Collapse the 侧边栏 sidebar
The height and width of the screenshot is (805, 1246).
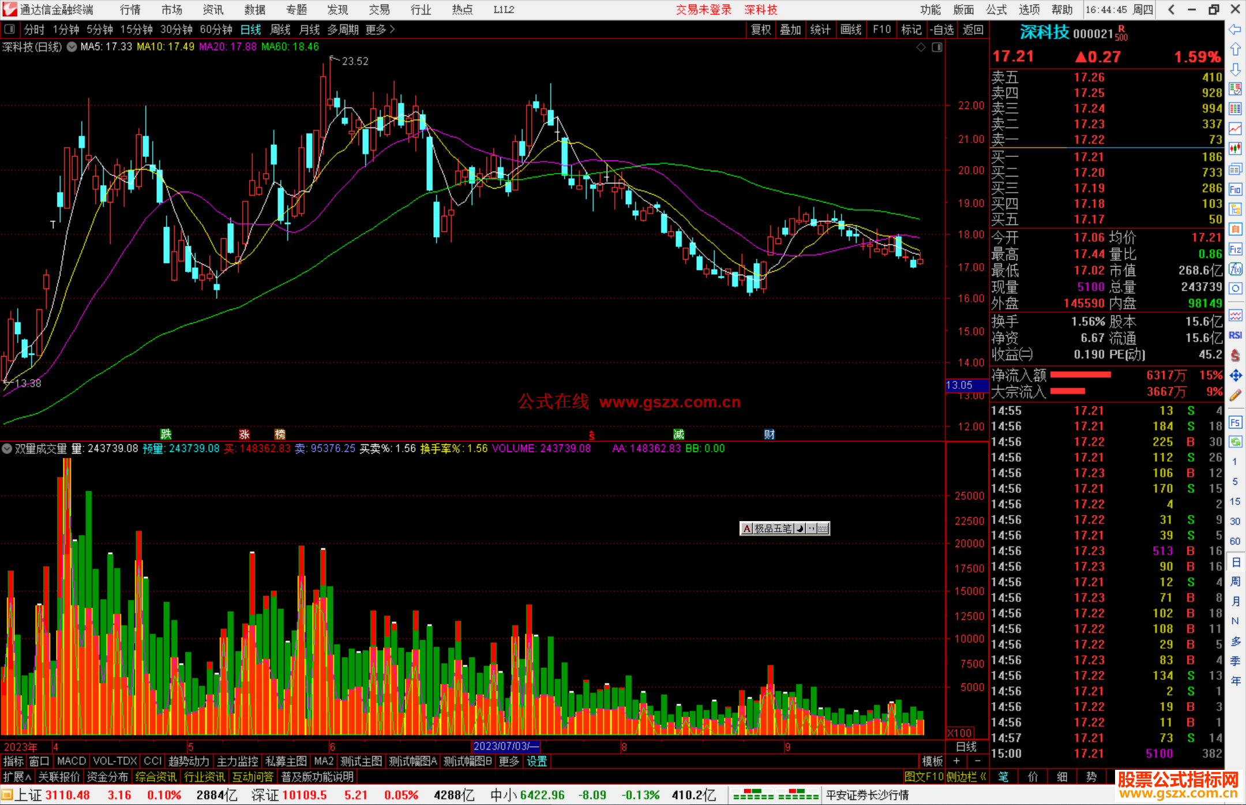coord(967,777)
